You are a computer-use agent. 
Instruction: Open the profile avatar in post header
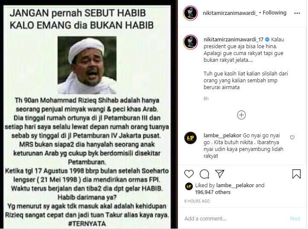(x=190, y=13)
